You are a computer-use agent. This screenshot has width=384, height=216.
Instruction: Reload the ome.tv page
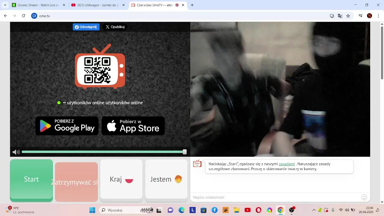tap(23, 16)
